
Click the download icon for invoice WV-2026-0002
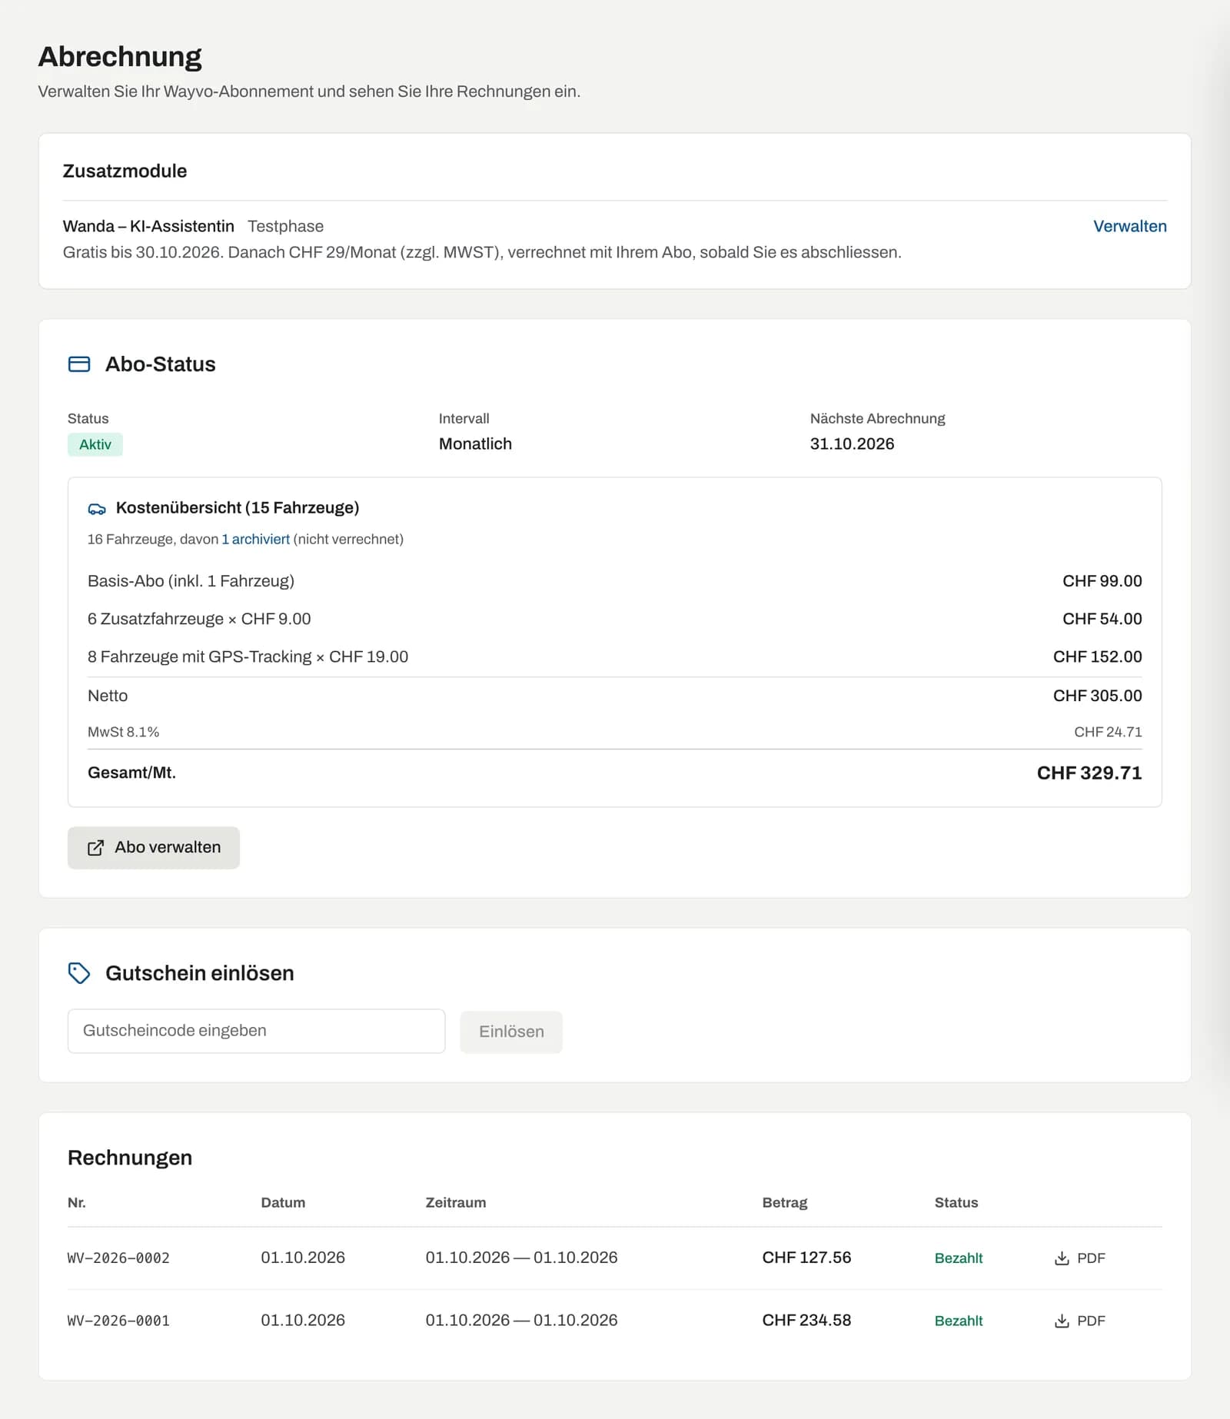click(1062, 1258)
